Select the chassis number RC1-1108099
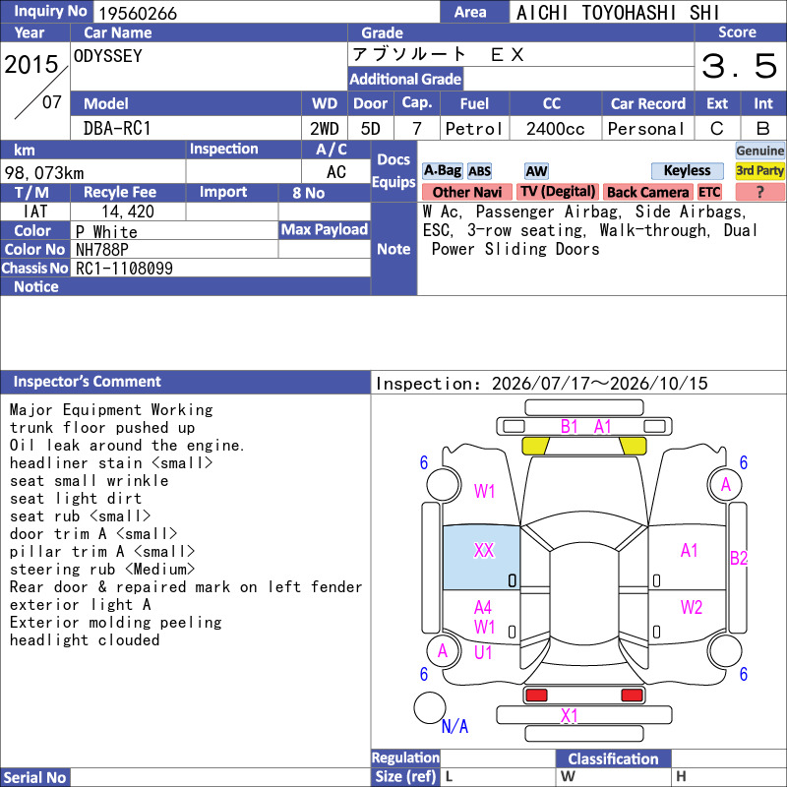Screen dimensions: 787x787 tap(124, 269)
